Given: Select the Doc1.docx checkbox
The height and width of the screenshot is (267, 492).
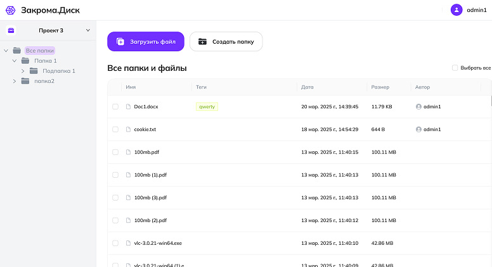Looking at the screenshot, I should coord(115,107).
